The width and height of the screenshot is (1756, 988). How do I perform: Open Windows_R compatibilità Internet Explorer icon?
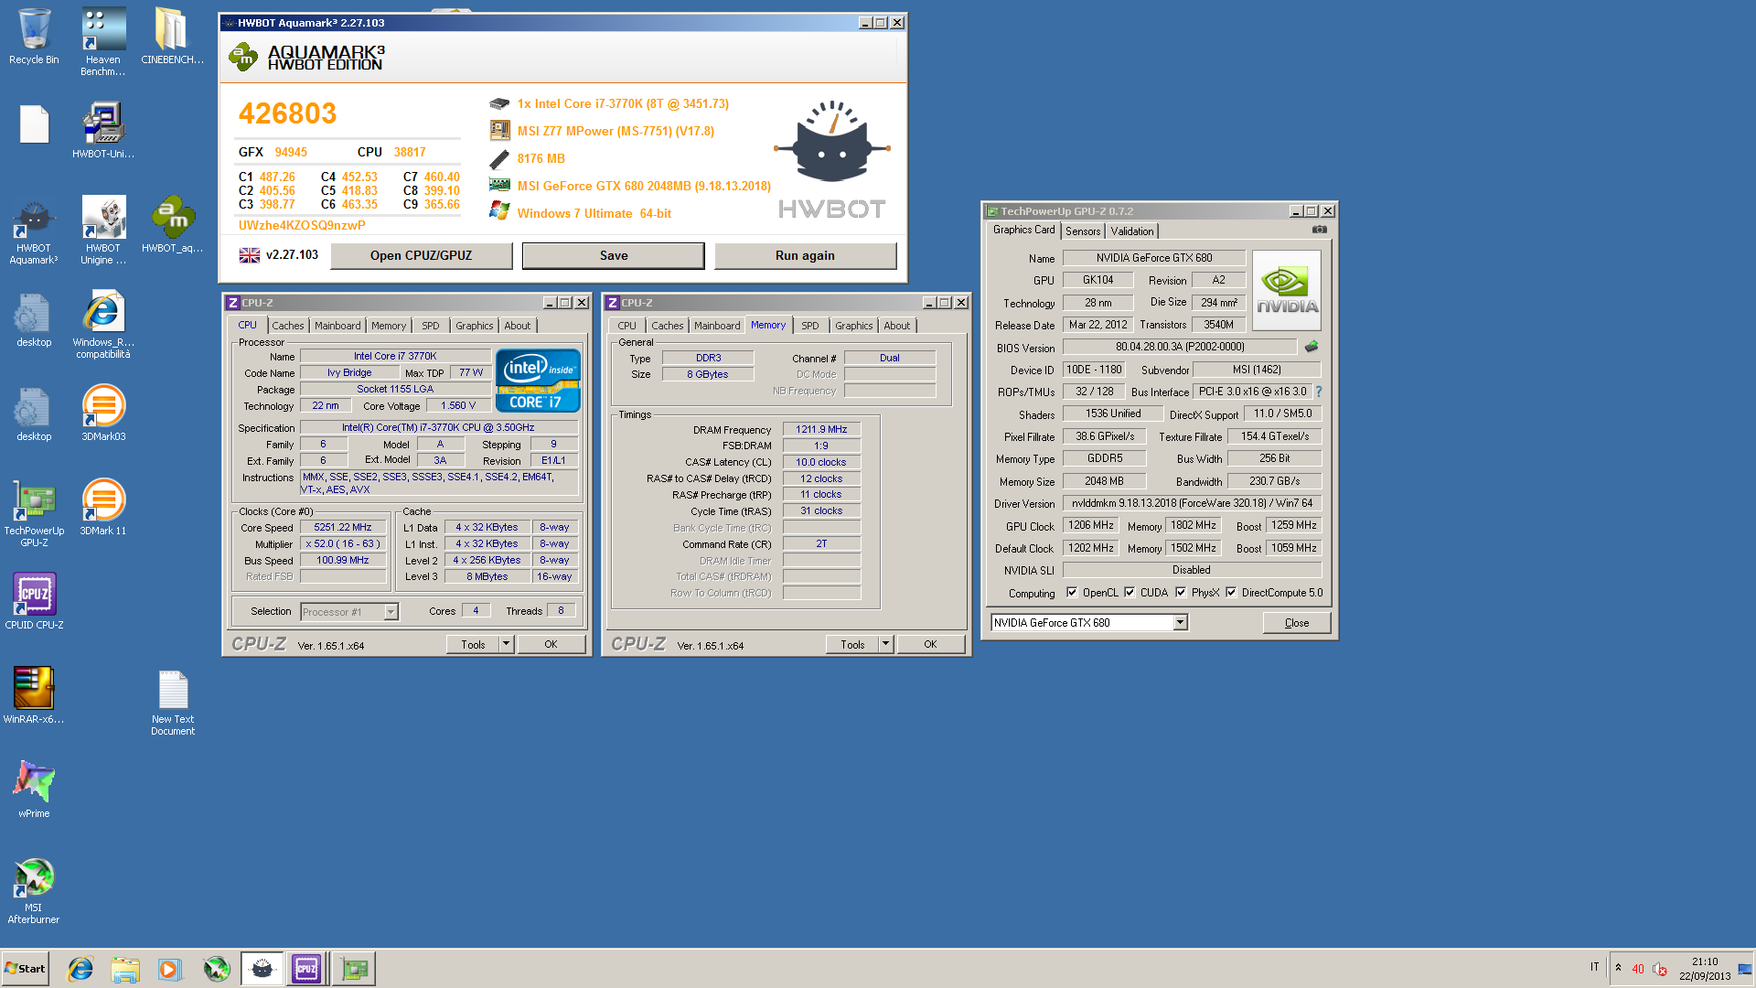coord(103,325)
